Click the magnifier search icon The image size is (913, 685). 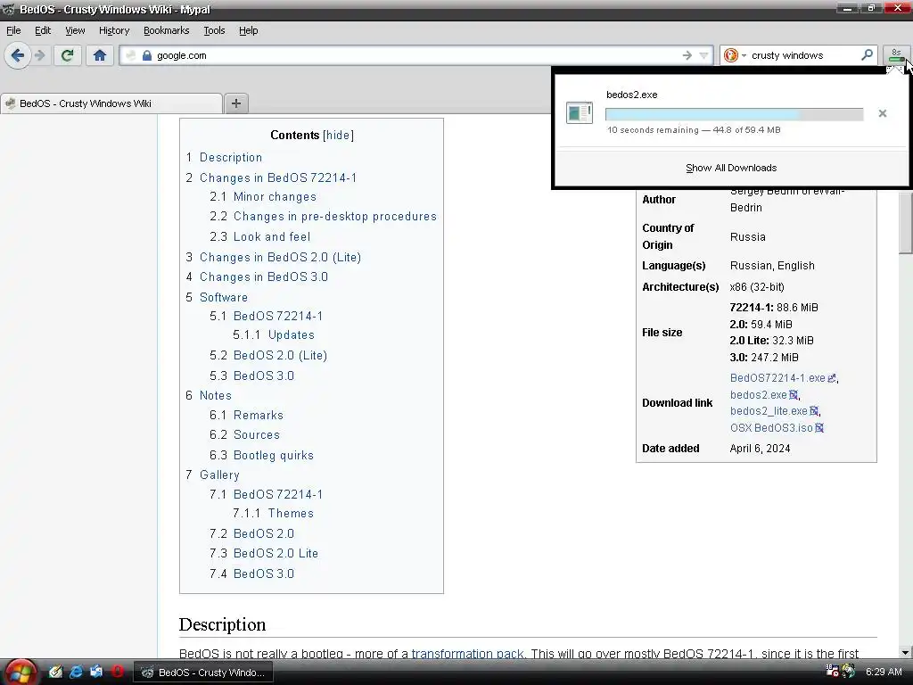point(867,54)
